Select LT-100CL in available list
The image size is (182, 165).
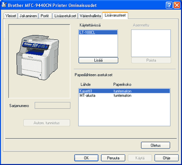(98, 32)
